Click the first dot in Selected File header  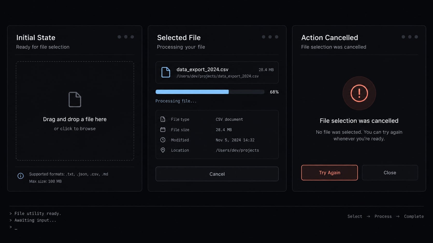tap(263, 37)
